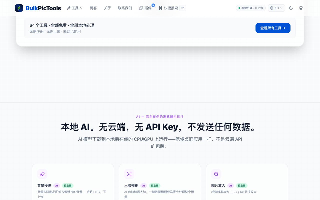The height and width of the screenshot is (200, 320).
Task: Open the GitHub repository icon
Action: tap(301, 8)
